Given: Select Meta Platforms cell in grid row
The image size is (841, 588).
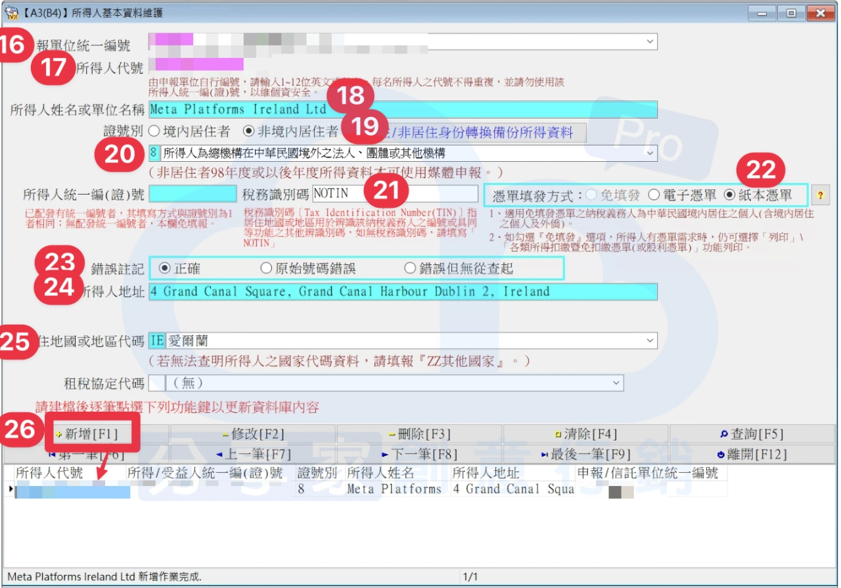Looking at the screenshot, I should (398, 489).
